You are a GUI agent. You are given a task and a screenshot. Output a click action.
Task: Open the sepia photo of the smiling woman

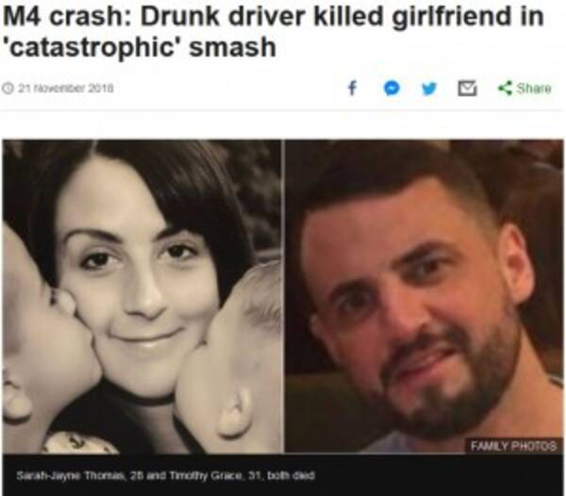pyautogui.click(x=142, y=296)
